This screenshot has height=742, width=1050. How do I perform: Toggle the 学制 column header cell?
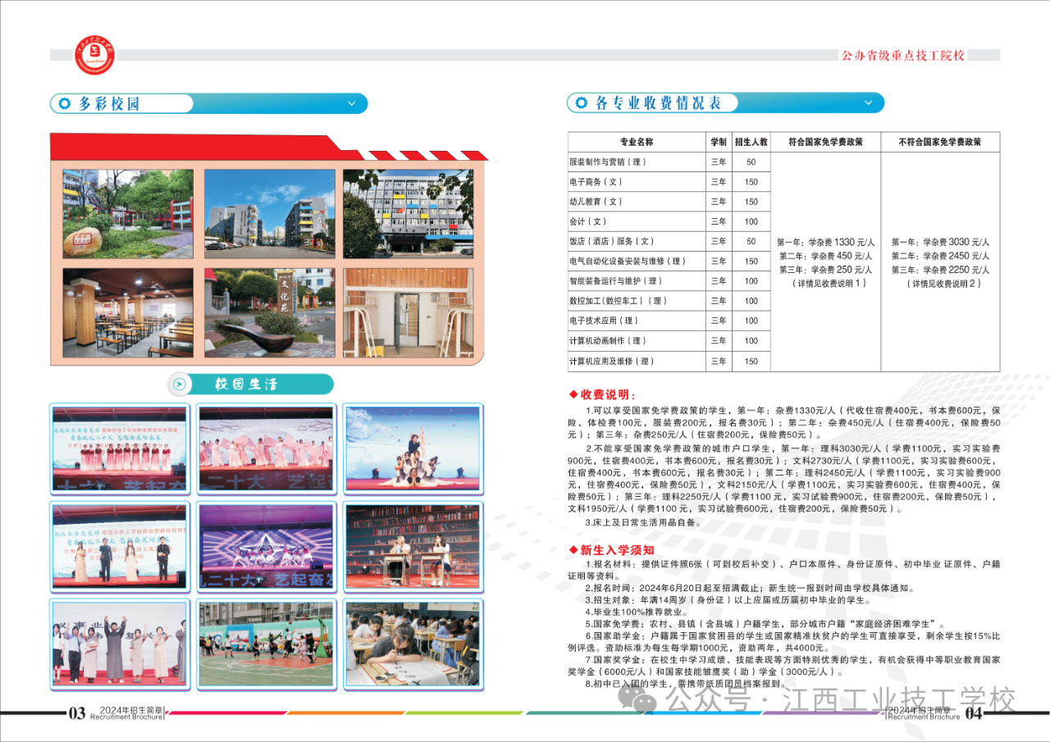[x=719, y=140]
